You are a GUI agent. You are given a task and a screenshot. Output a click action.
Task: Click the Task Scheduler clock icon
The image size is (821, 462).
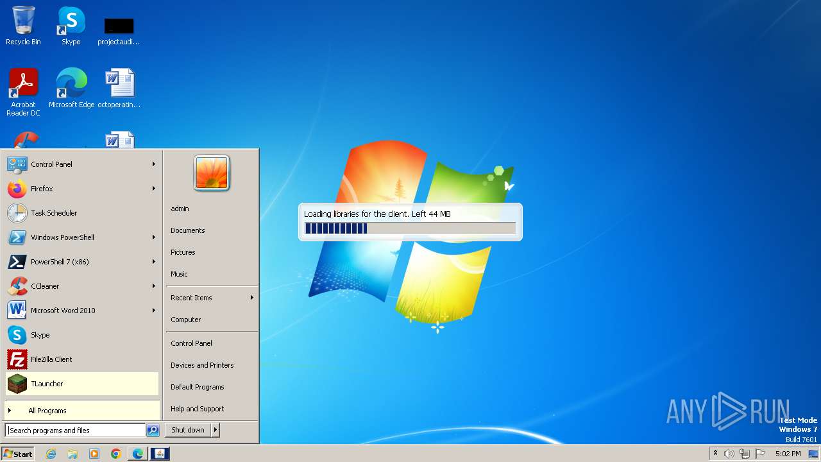tap(17, 213)
